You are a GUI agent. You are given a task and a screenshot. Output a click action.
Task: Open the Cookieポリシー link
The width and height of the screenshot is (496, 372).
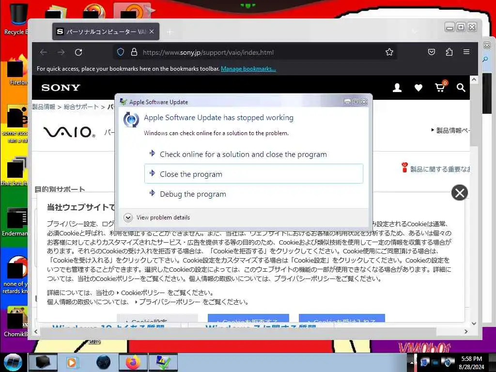[x=143, y=293]
